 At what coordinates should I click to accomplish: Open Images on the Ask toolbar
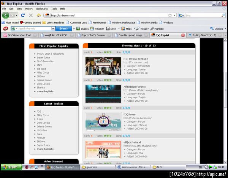tap(82, 29)
